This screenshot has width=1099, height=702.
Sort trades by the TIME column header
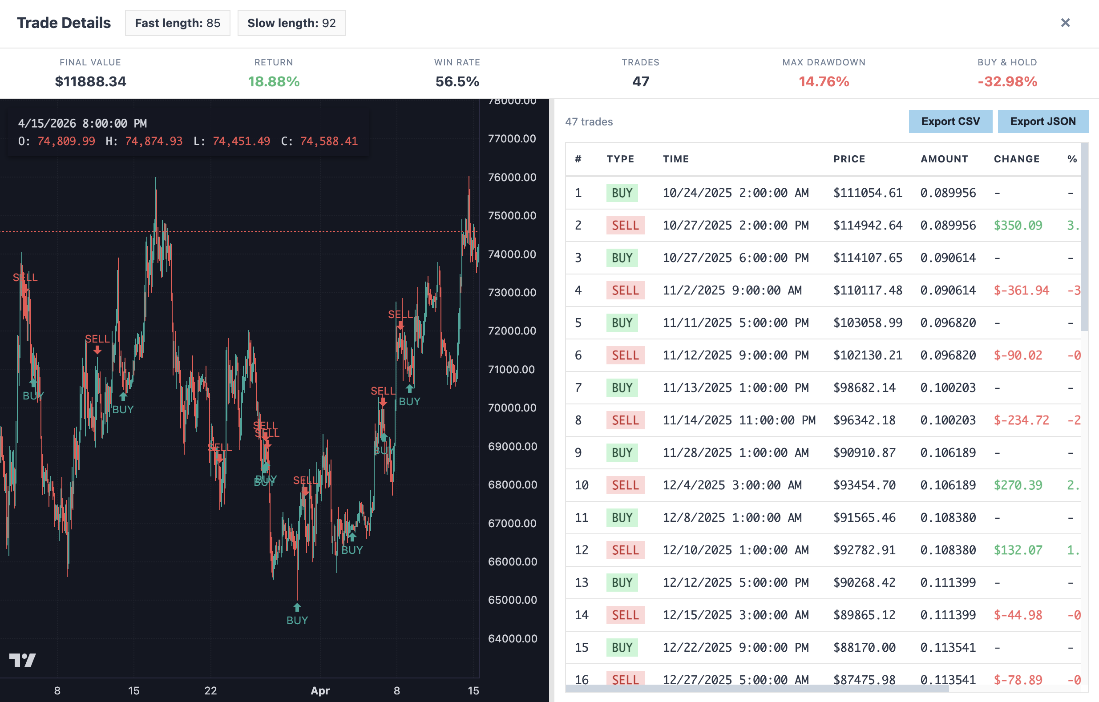coord(675,159)
